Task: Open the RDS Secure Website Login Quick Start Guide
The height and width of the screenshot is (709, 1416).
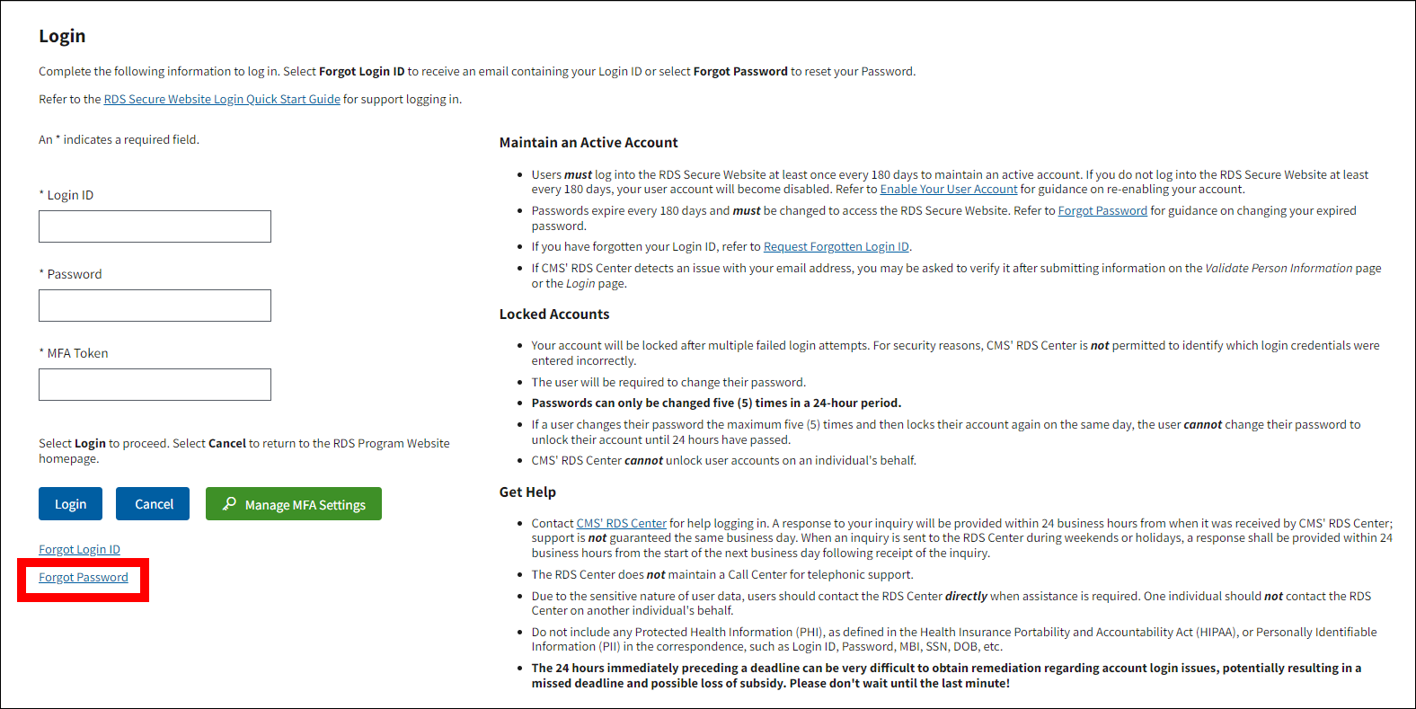Action: (222, 100)
